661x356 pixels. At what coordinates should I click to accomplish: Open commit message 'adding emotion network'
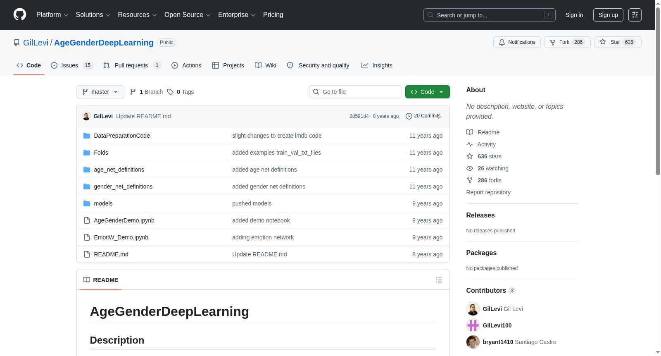[x=263, y=237]
